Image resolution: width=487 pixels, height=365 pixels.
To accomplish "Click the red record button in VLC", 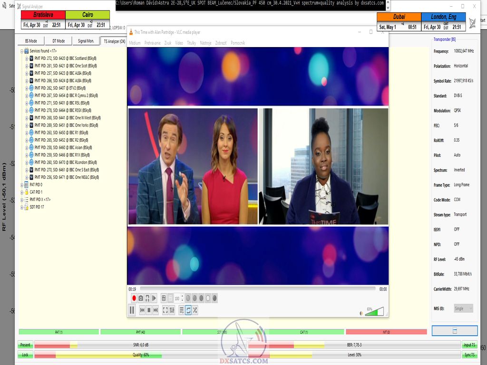I will (134, 298).
